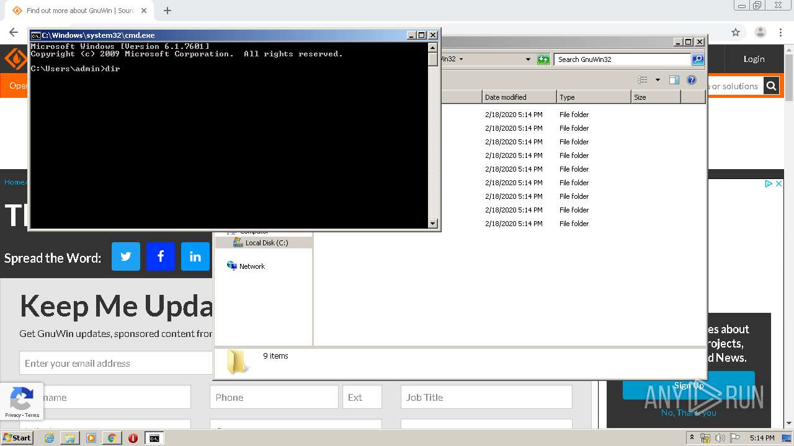The image size is (794, 446).
Task: Select the Find out more about GnuWin tab
Action: click(80, 11)
